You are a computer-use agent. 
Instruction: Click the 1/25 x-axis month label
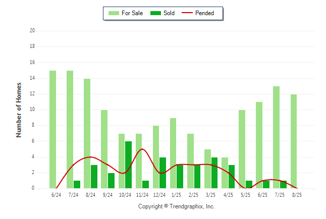177,194
